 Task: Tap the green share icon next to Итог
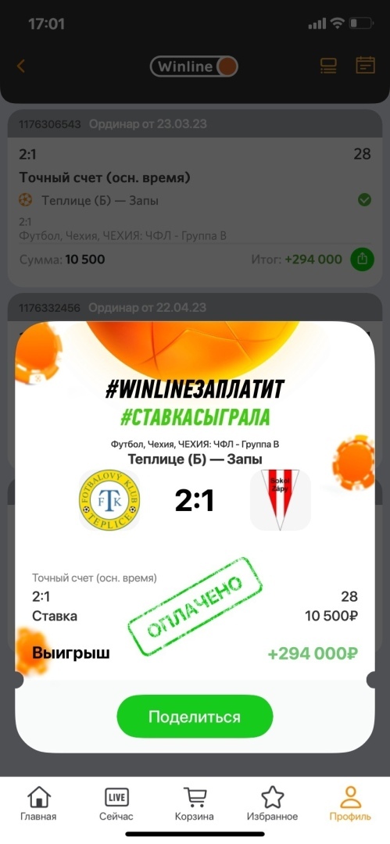pos(363,259)
